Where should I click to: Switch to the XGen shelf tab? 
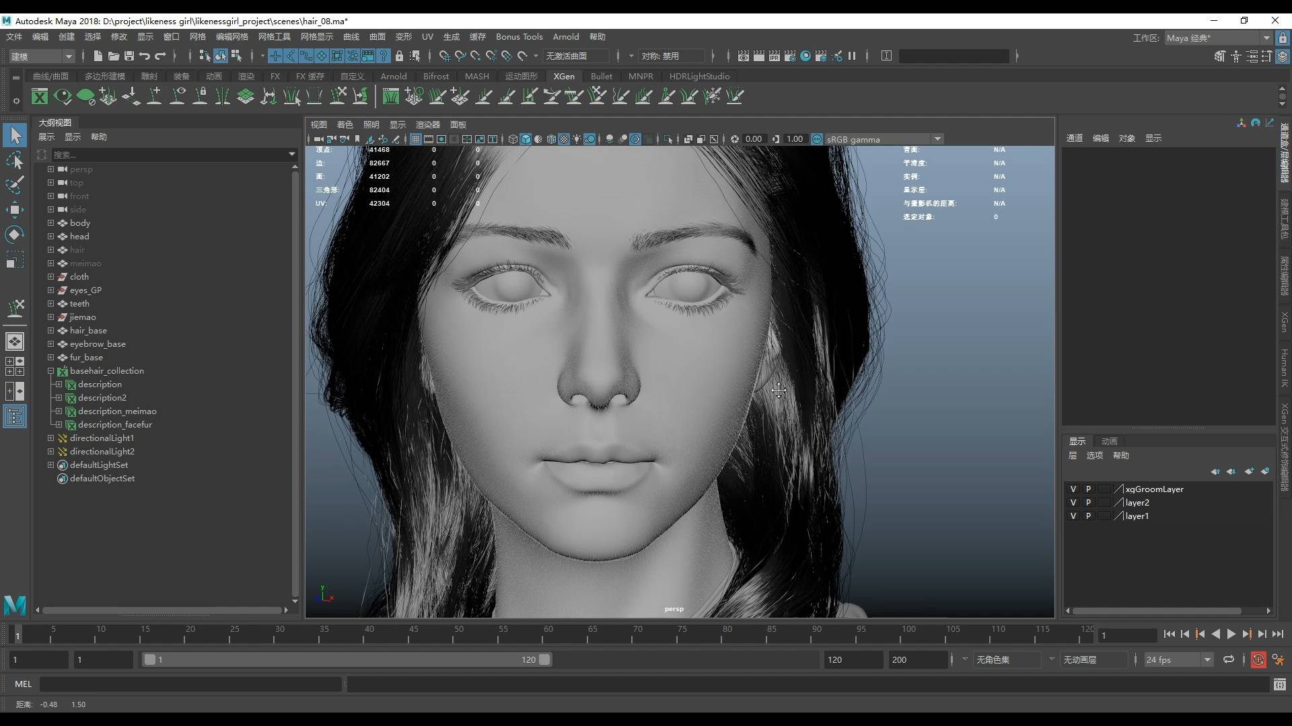564,76
